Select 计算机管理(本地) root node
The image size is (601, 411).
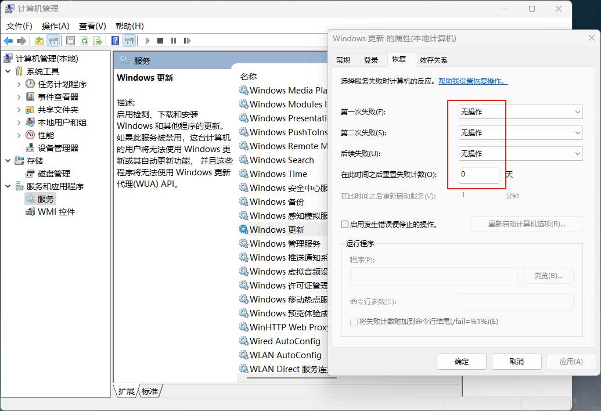pyautogui.click(x=46, y=59)
